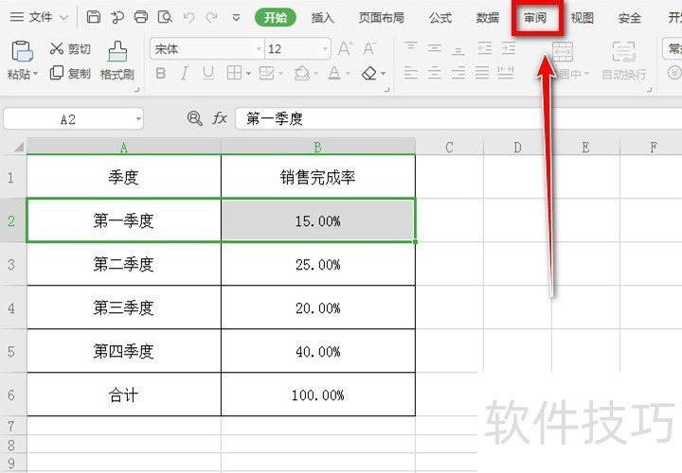Click the decrease indent icon
The image size is (682, 473).
pyautogui.click(x=485, y=48)
